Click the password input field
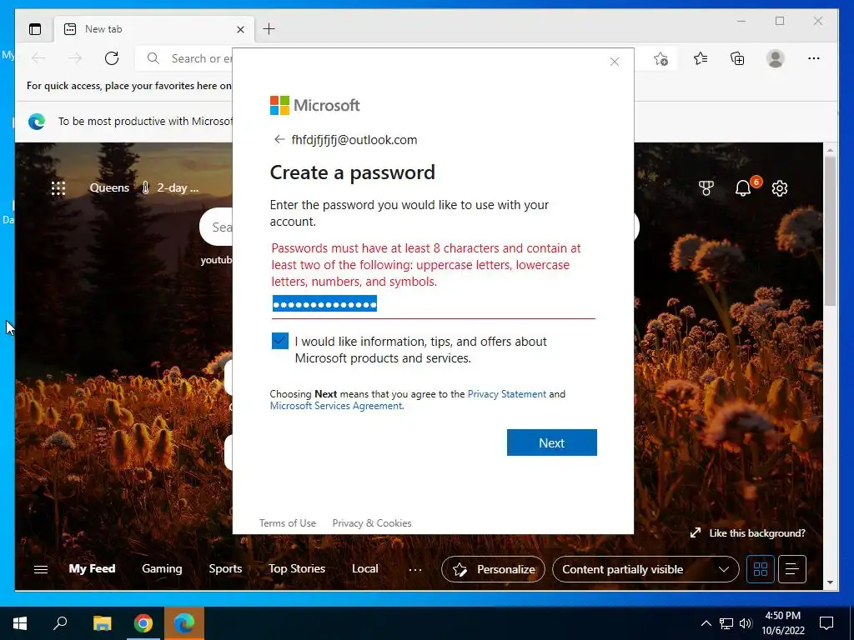Image resolution: width=854 pixels, height=640 pixels. (433, 304)
